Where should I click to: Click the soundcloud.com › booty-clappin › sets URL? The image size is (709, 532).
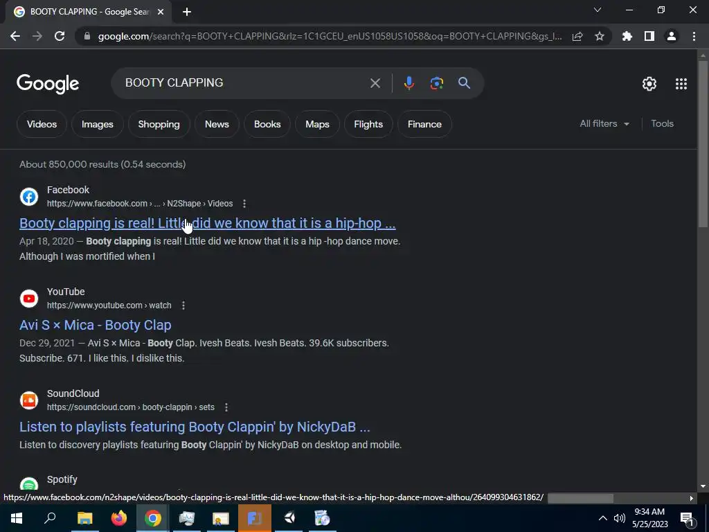click(131, 407)
